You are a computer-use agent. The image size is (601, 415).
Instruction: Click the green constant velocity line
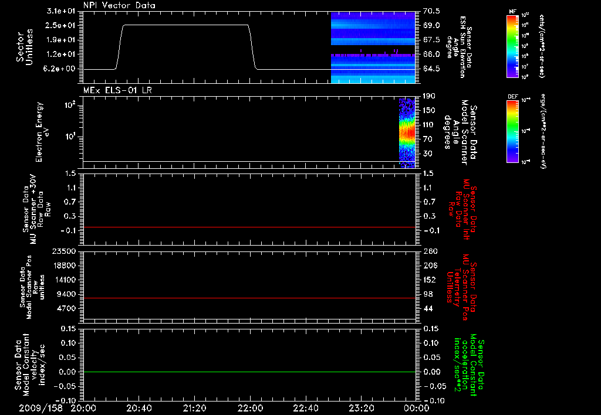[249, 372]
